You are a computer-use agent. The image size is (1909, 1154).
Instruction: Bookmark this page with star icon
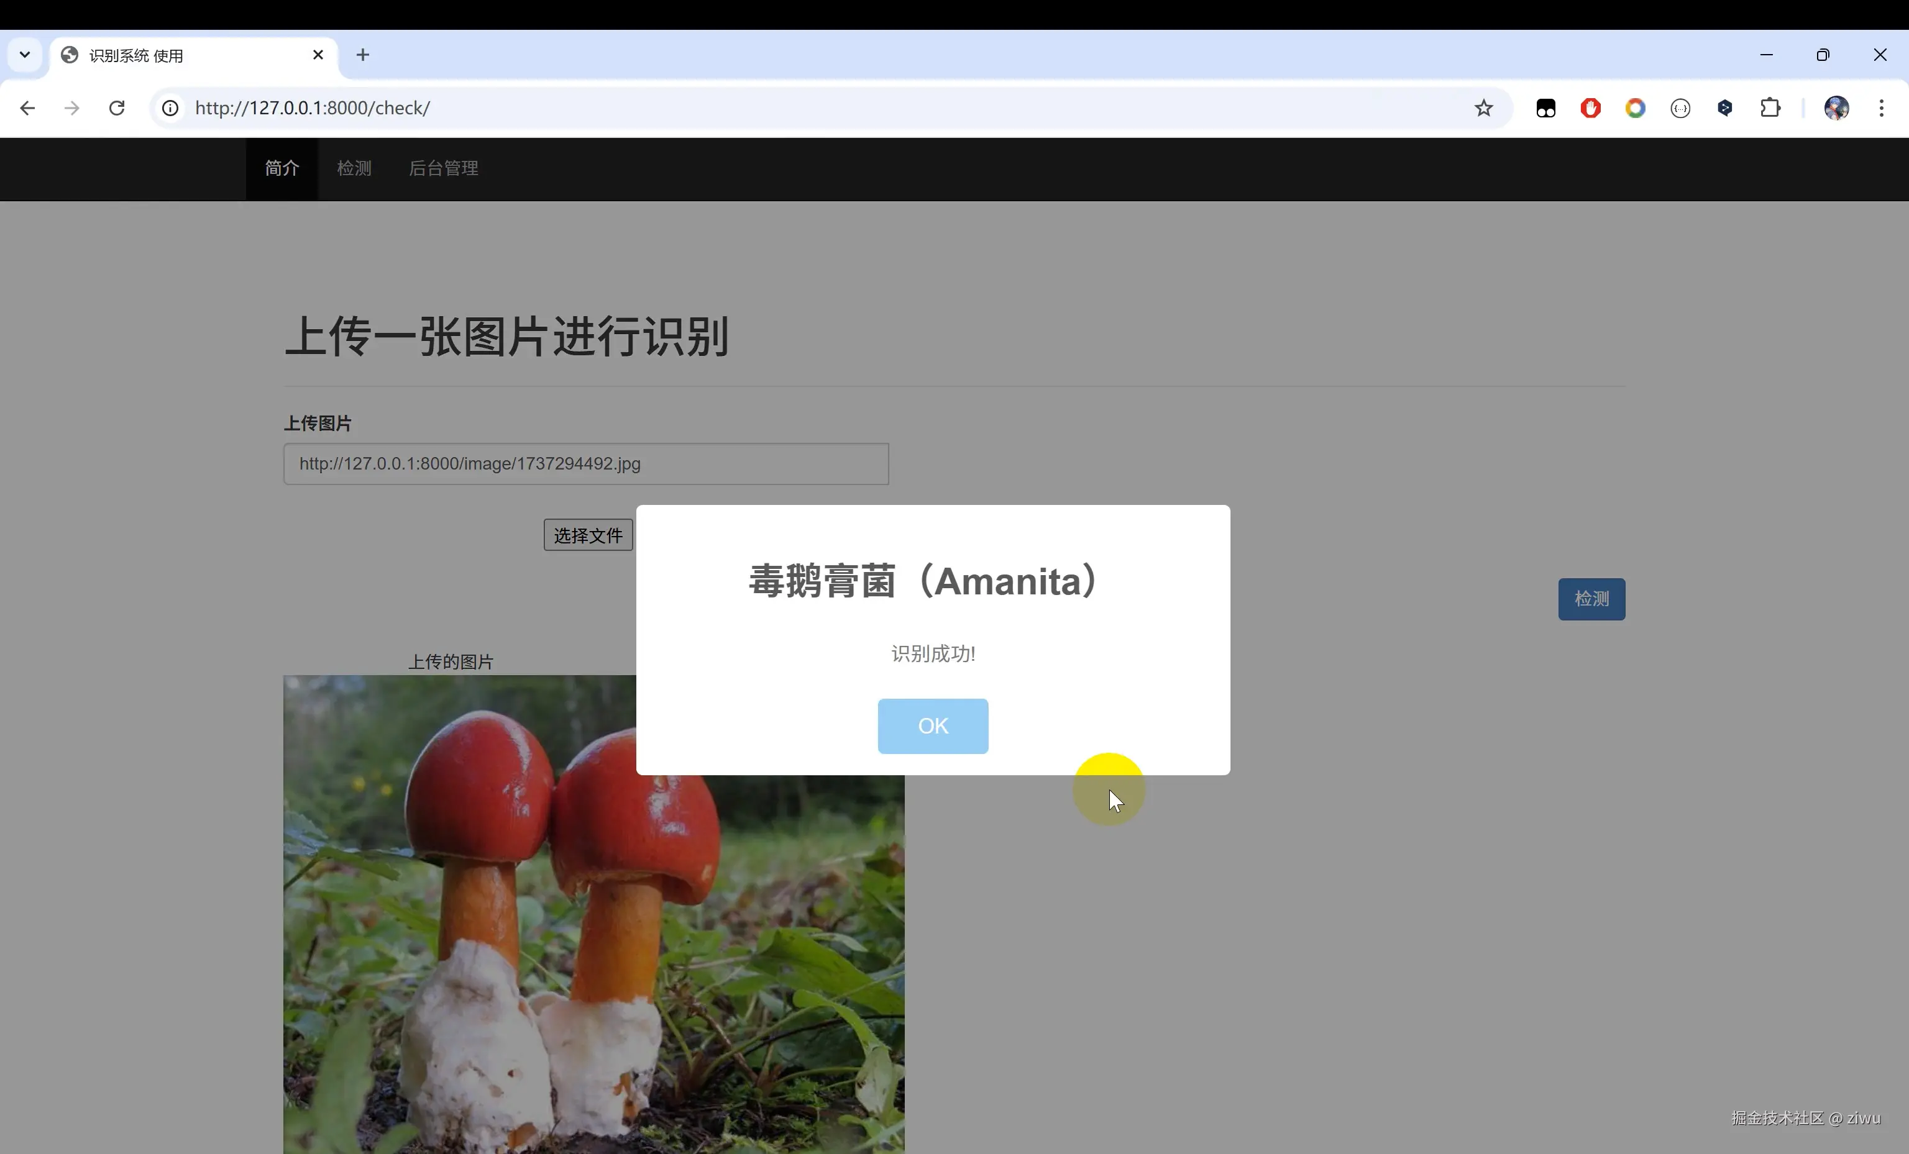1483,109
